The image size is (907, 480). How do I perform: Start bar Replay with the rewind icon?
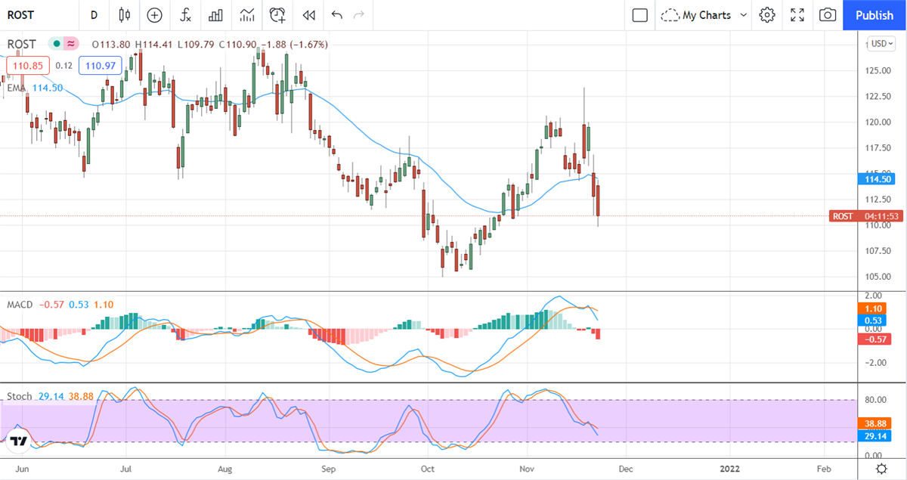[308, 15]
